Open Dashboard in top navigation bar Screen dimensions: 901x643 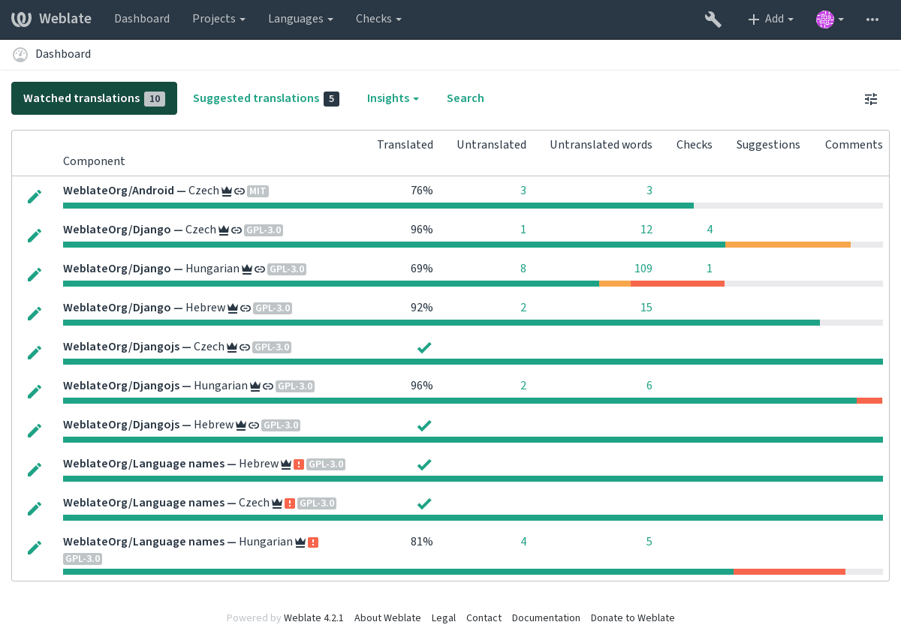tap(142, 19)
